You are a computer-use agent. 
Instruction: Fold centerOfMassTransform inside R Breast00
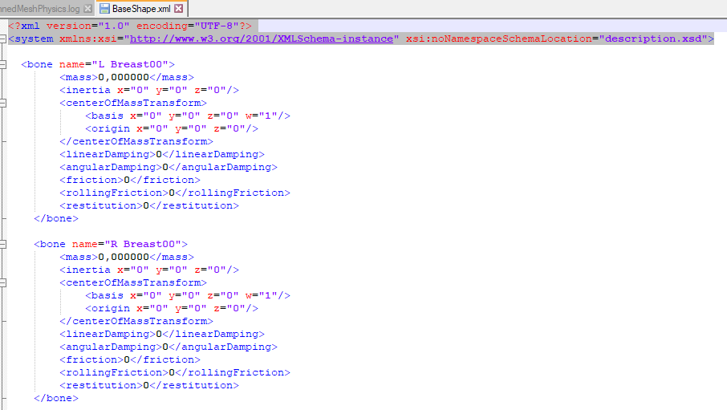coord(4,282)
